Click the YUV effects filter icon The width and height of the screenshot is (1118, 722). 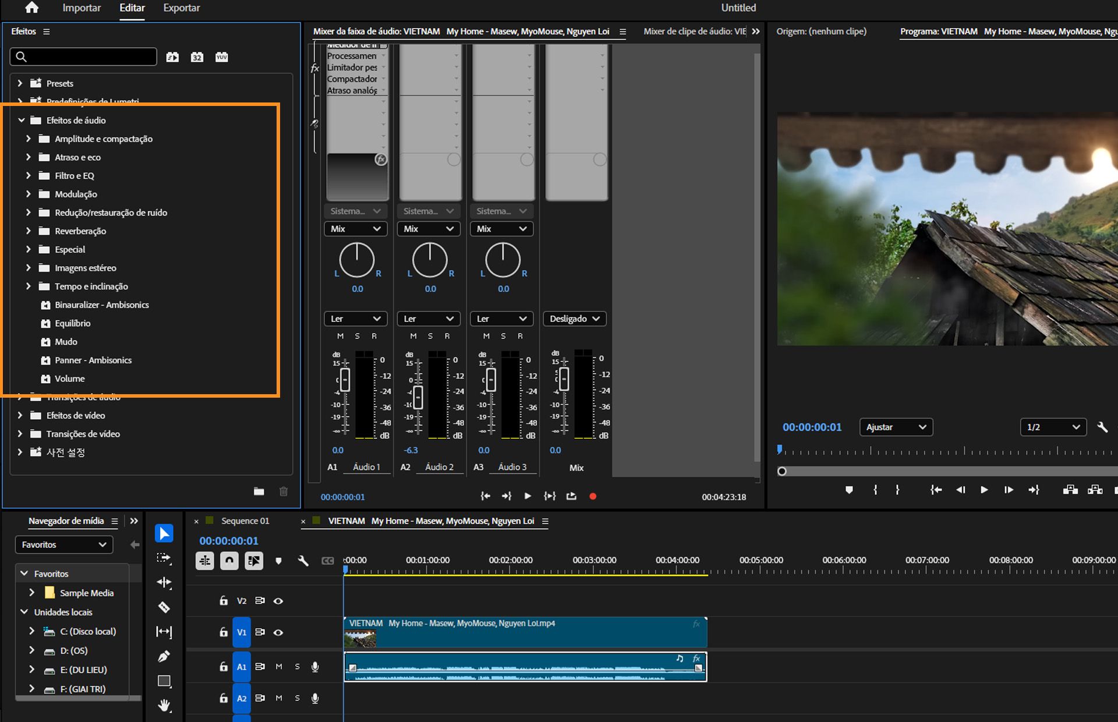(221, 56)
